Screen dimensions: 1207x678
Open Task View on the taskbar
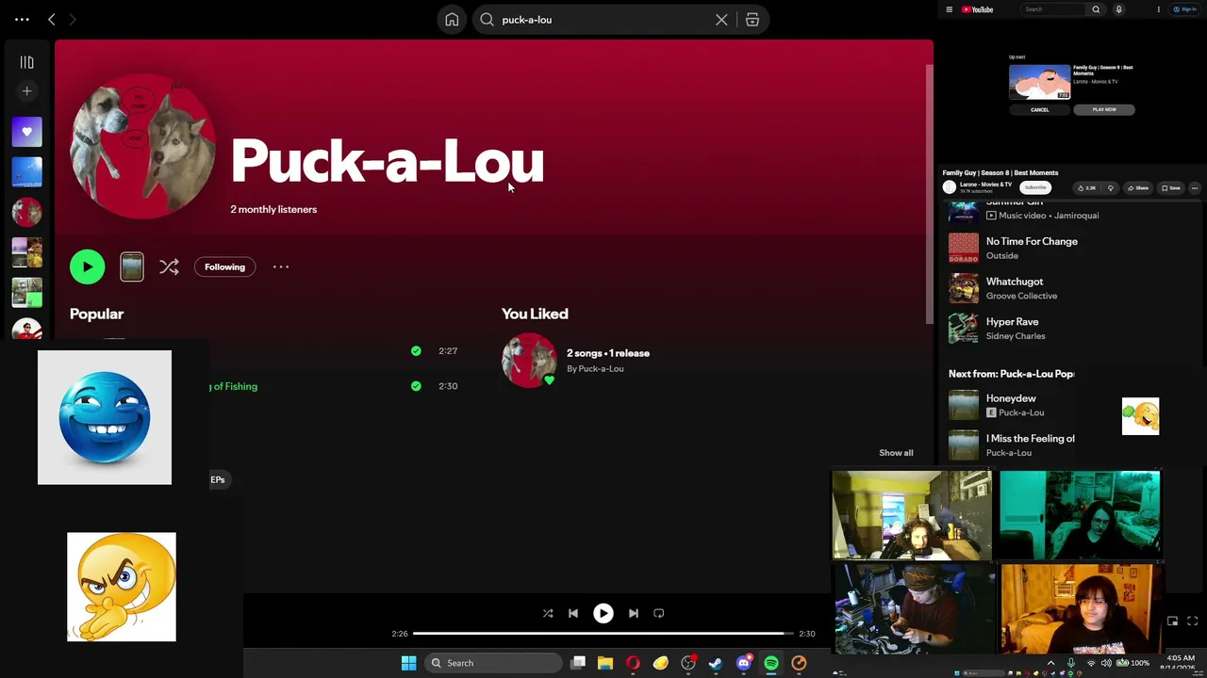pos(578,663)
